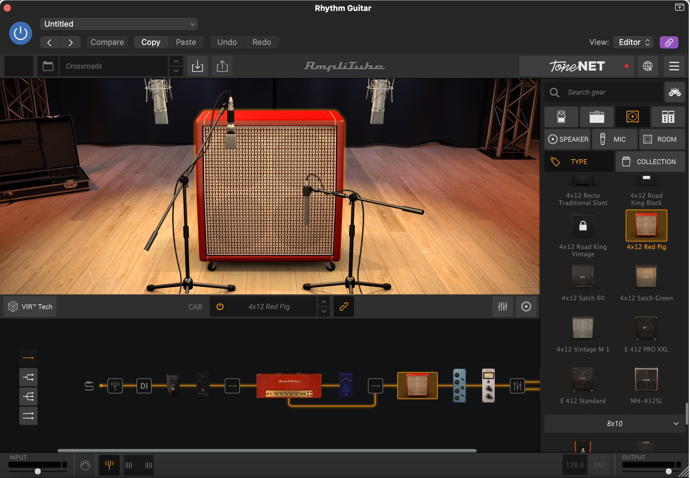Screen dimensions: 690x478
Task: Go to next preset arrow
Action: (x=70, y=42)
